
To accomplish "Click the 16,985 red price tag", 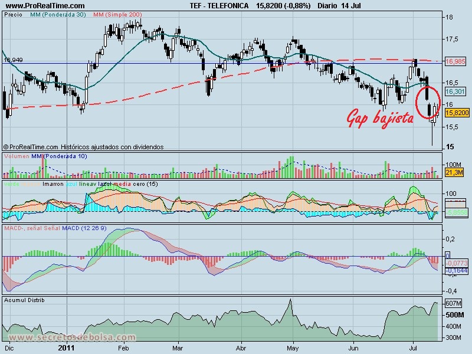I will pos(455,61).
